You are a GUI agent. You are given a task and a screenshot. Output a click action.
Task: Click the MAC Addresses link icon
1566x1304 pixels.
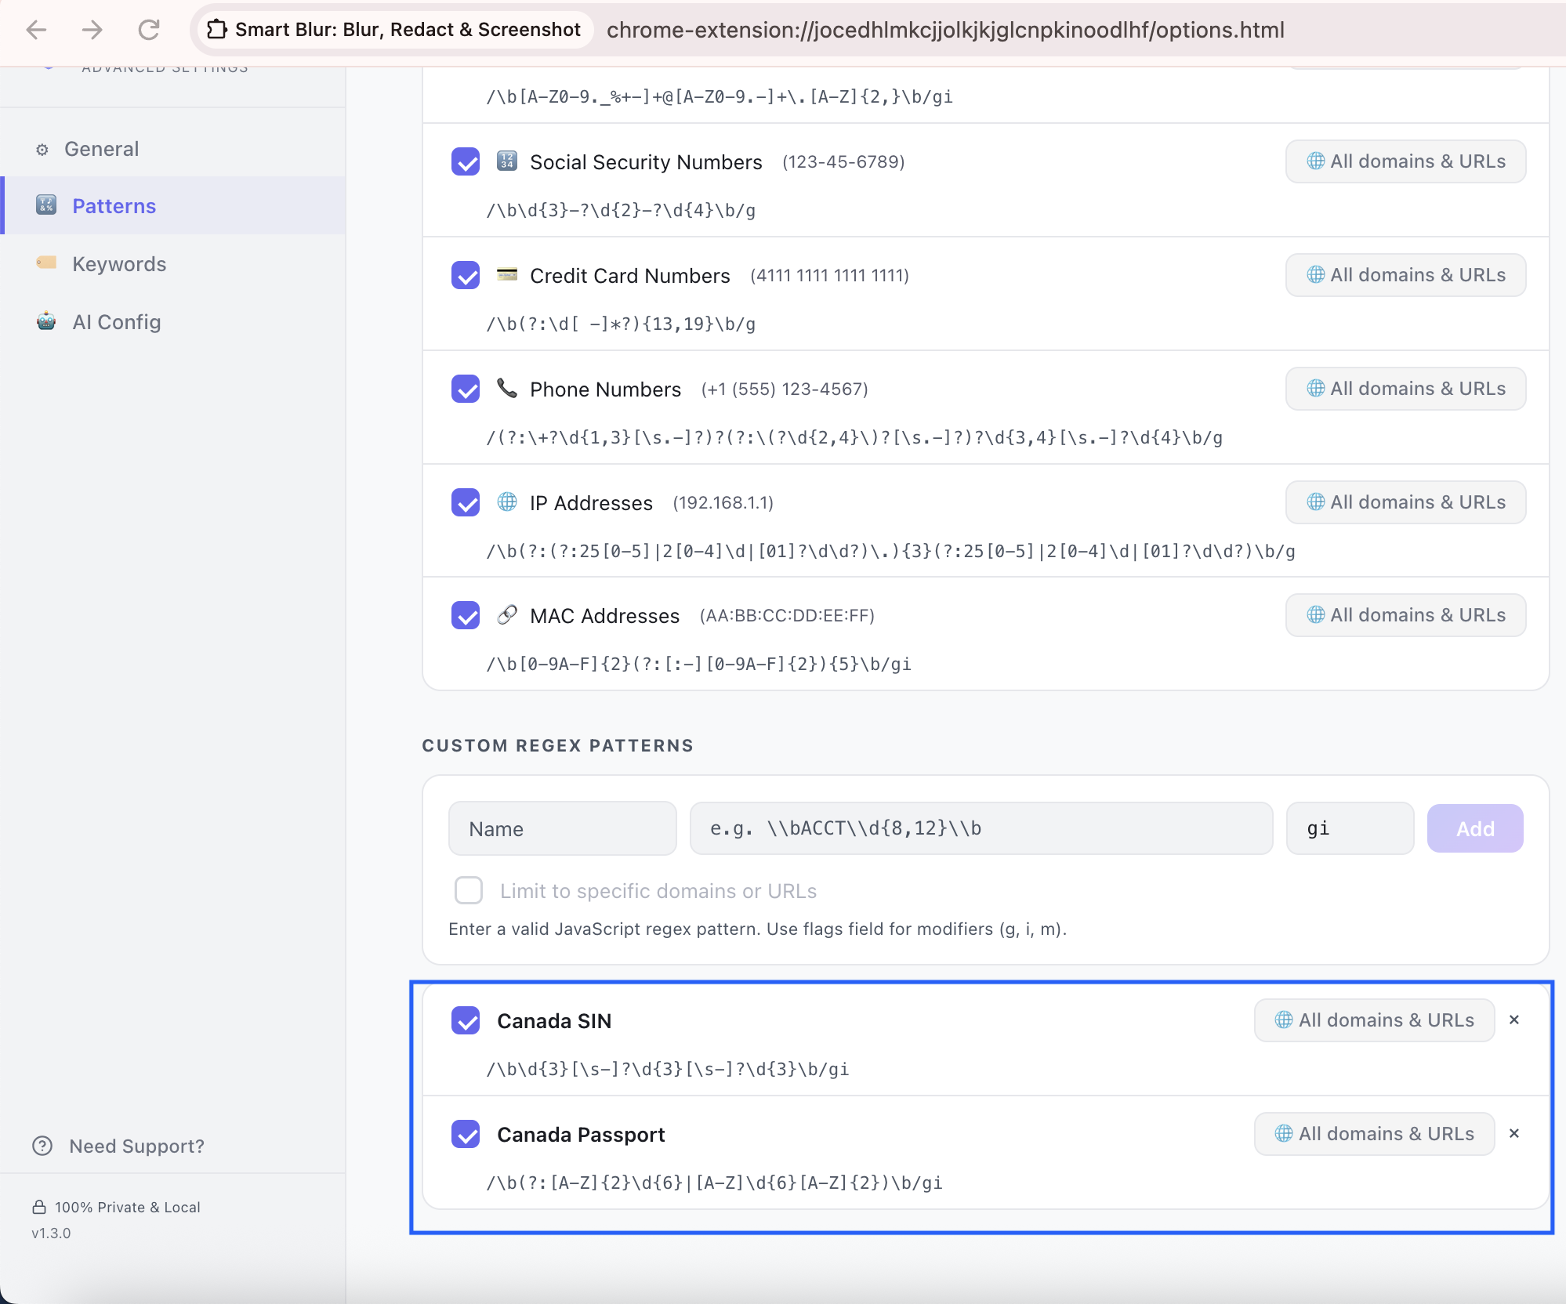pyautogui.click(x=507, y=615)
